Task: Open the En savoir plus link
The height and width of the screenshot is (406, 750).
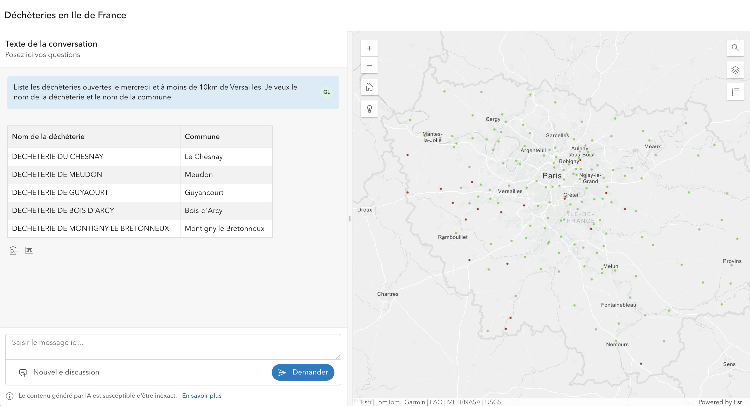Action: pyautogui.click(x=202, y=396)
